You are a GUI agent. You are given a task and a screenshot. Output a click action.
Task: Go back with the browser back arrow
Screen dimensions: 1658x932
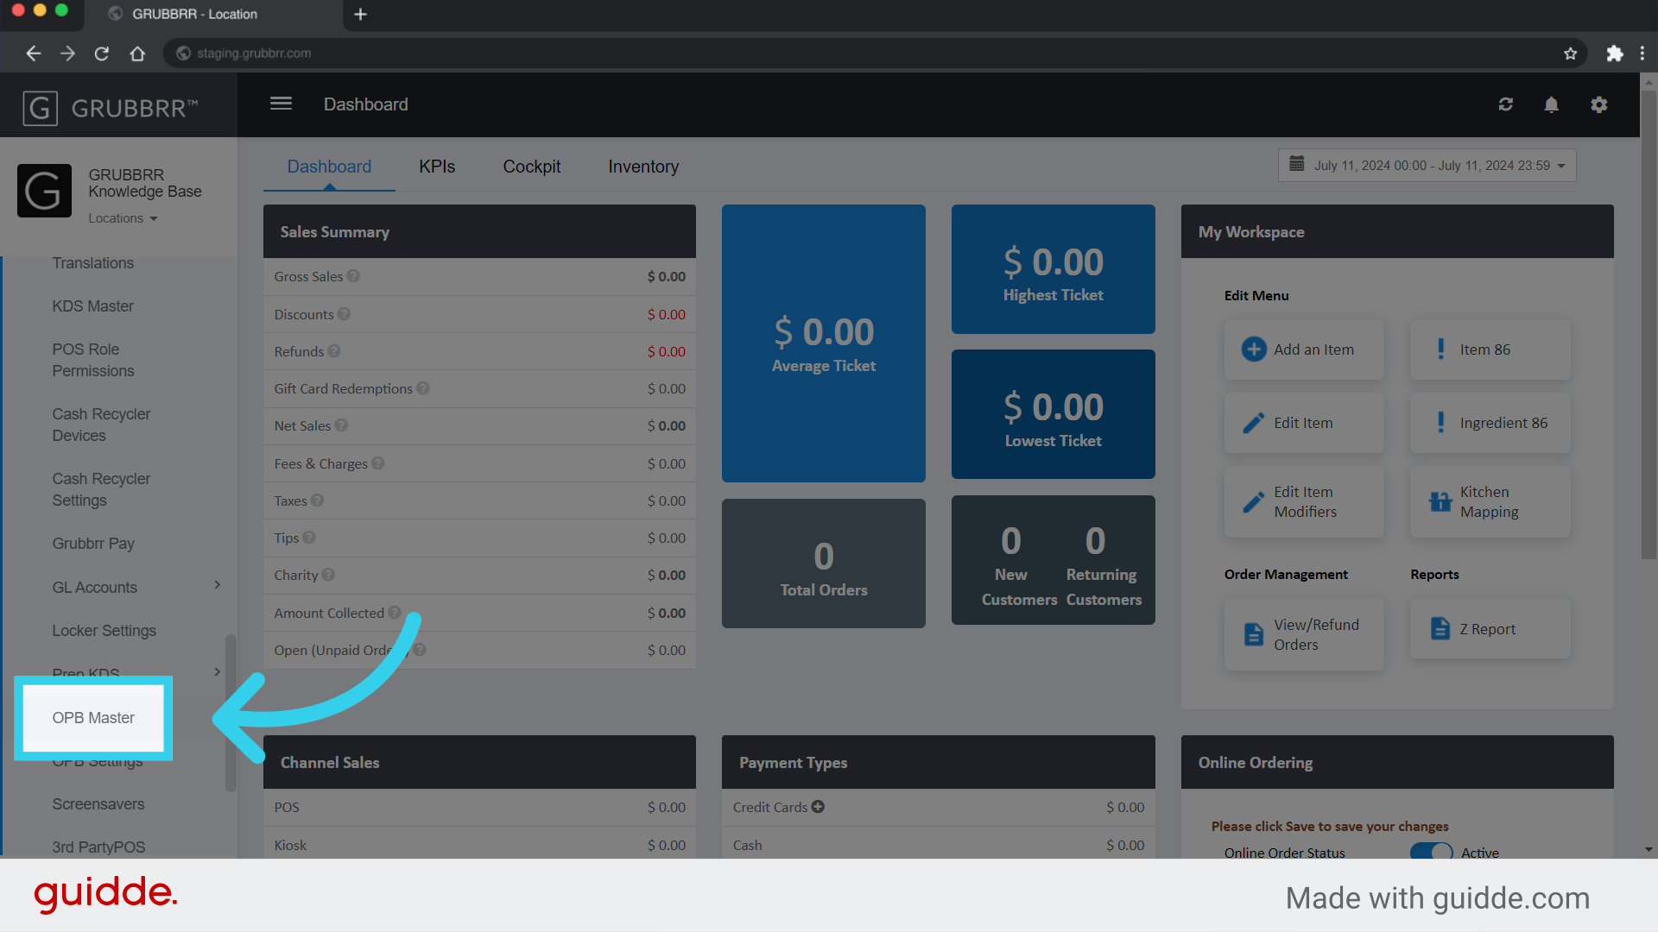click(33, 54)
